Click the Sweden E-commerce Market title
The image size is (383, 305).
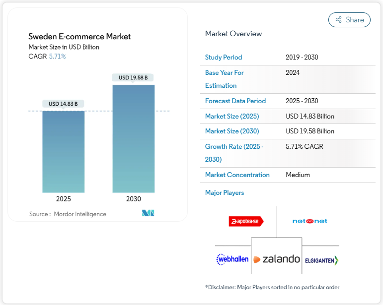coord(79,36)
